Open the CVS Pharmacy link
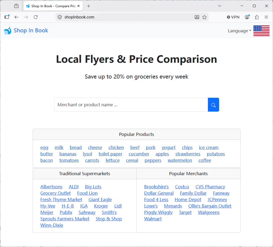273x247 pixels. click(210, 187)
